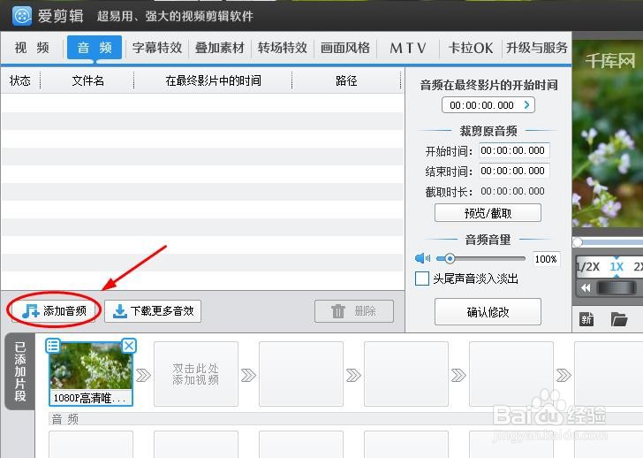Go to the 转场特效 tab

[x=283, y=48]
